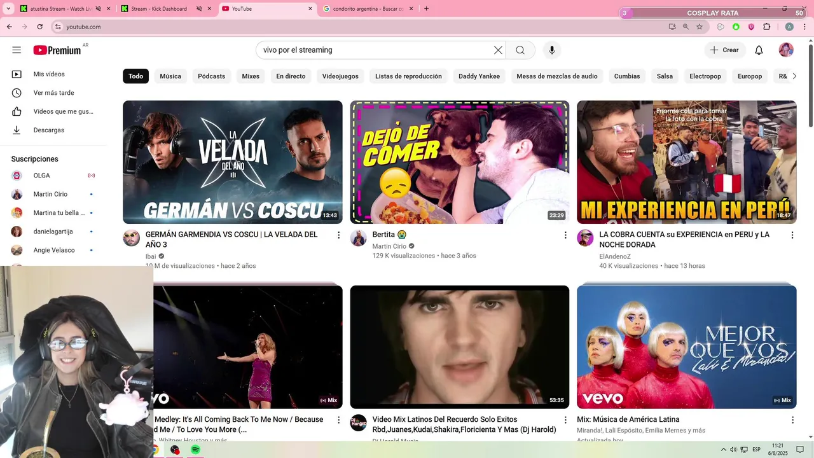Screen dimensions: 814x458
Task: Clear the search text with the X
Action: coord(498,50)
